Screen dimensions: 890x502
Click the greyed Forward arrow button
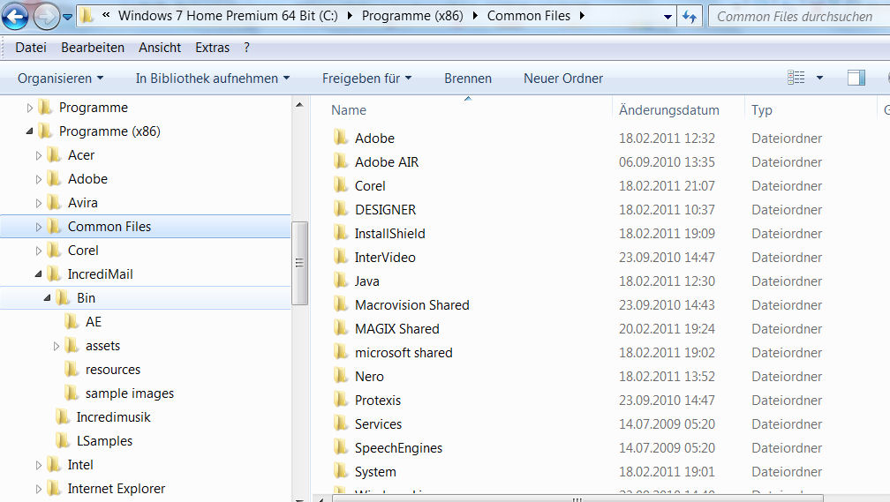pyautogui.click(x=46, y=16)
